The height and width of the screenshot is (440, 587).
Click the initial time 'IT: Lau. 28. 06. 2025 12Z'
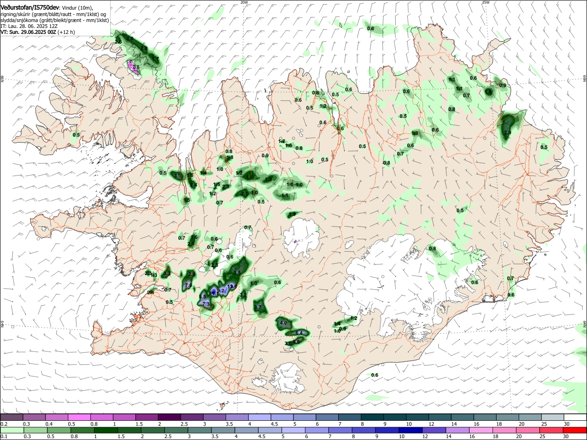29,26
